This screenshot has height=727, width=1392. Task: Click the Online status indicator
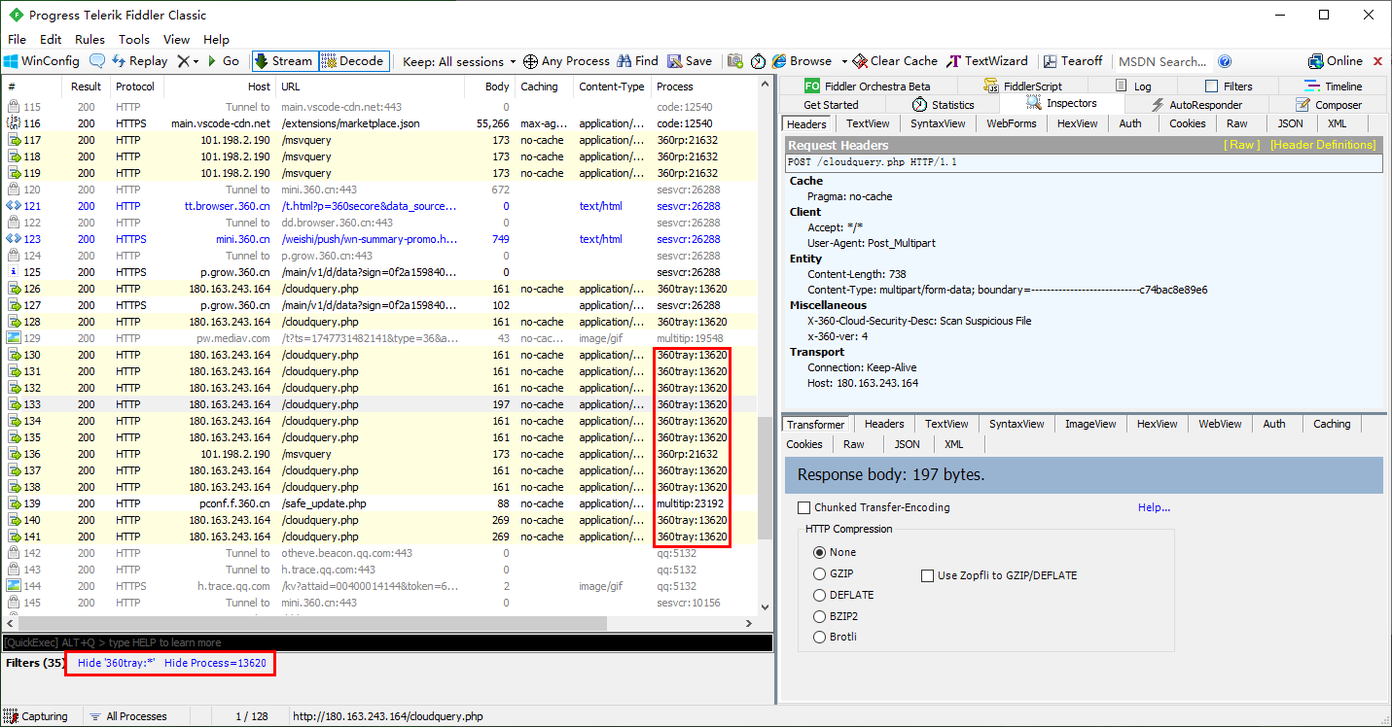[1337, 61]
